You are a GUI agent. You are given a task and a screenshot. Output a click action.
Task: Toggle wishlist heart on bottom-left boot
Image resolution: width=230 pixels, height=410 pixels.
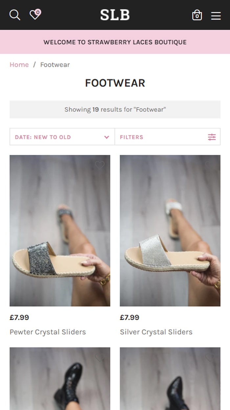pos(100,357)
